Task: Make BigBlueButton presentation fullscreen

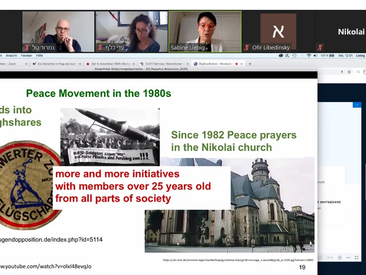Action: pos(356,257)
